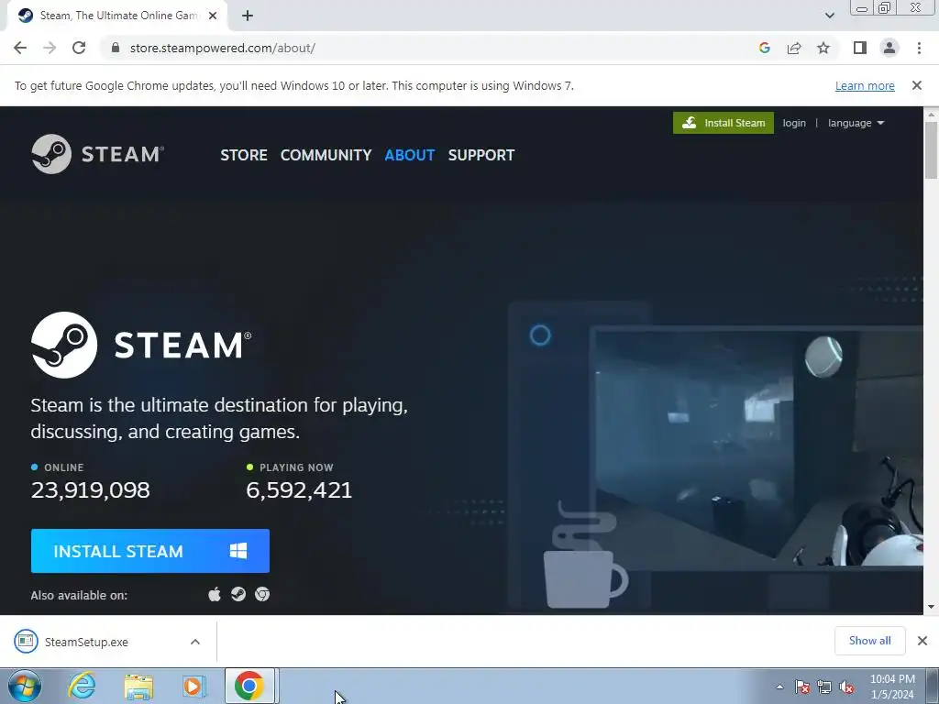
Task: Click green Install Steam header button
Action: tap(723, 123)
